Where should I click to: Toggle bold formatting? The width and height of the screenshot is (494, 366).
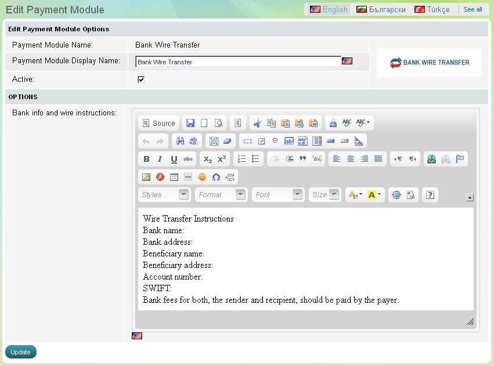point(146,159)
